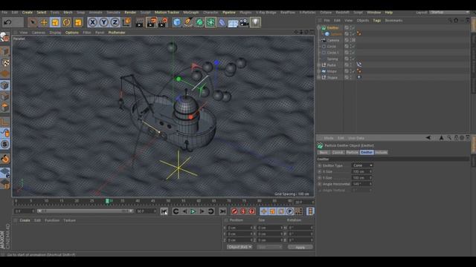The height and width of the screenshot is (267, 476).
Task: Toggle the coordinate system icon
Action: click(126, 22)
